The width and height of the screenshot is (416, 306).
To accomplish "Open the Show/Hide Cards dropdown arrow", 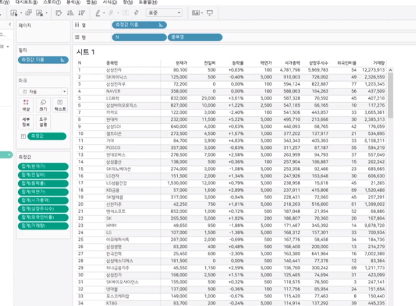I will click(x=202, y=13).
